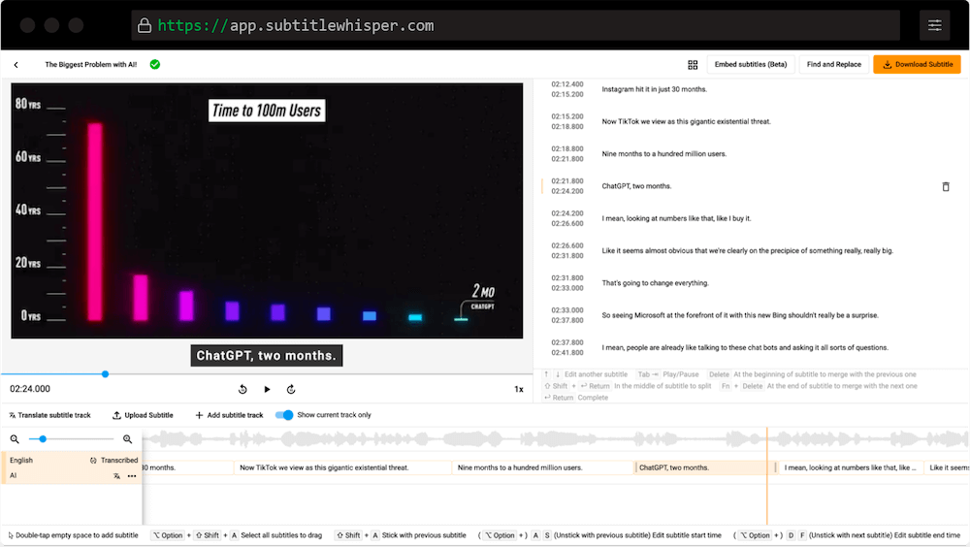
Task: Click Download Subtitle button
Action: pyautogui.click(x=917, y=64)
